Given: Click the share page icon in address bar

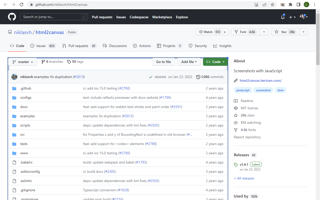Looking at the screenshot, I should (x=264, y=4).
